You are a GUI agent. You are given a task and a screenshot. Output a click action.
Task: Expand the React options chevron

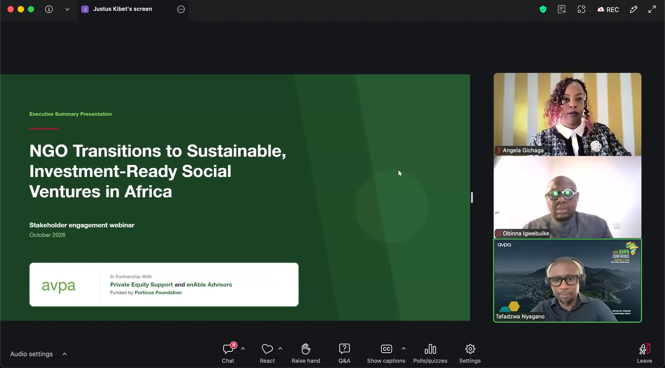click(280, 348)
